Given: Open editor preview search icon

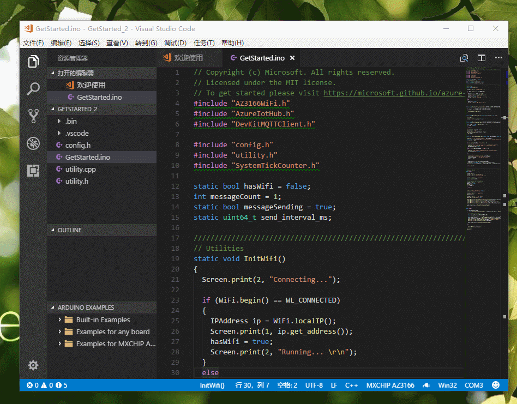Looking at the screenshot, I should [464, 58].
